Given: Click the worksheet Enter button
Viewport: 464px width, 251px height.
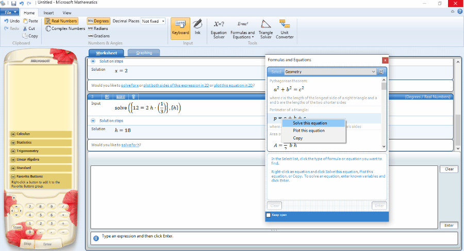Looking at the screenshot, I should (449, 226).
